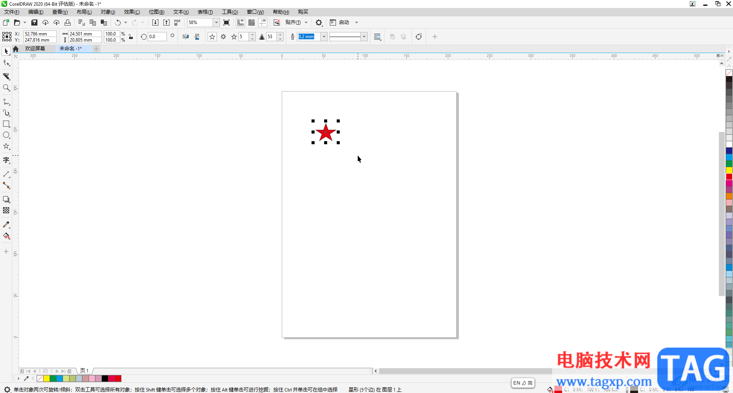Click the X position input field

point(40,34)
